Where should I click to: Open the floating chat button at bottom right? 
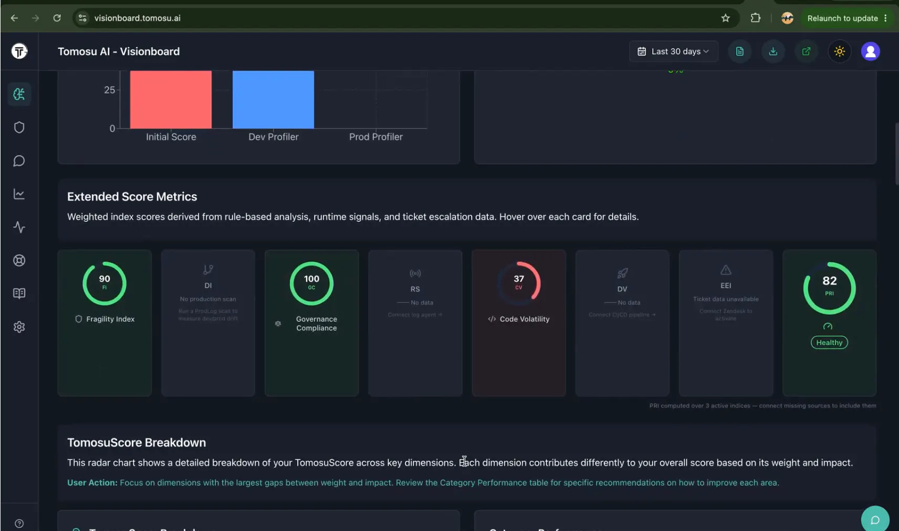click(x=875, y=519)
